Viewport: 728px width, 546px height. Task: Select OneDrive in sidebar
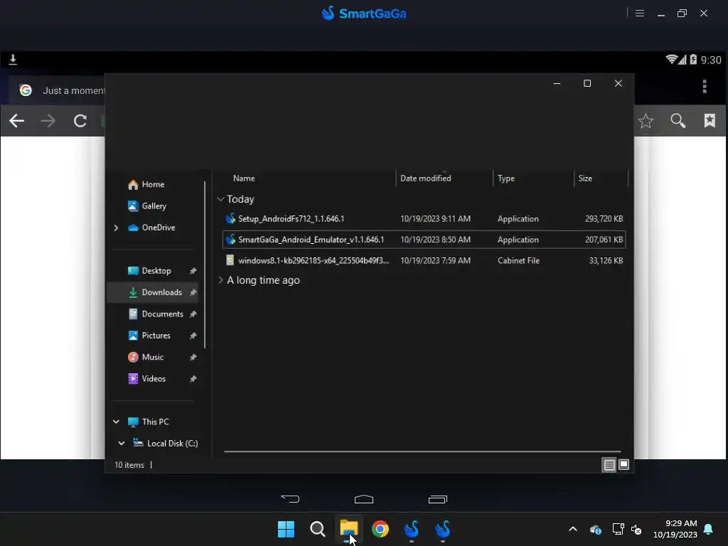pyautogui.click(x=151, y=227)
